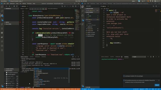The height and width of the screenshot is (90, 161).
Task: Open Search view in left window activity bar
Action: (2, 11)
